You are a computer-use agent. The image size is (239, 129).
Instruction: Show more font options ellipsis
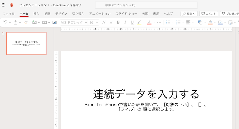(x=159, y=22)
